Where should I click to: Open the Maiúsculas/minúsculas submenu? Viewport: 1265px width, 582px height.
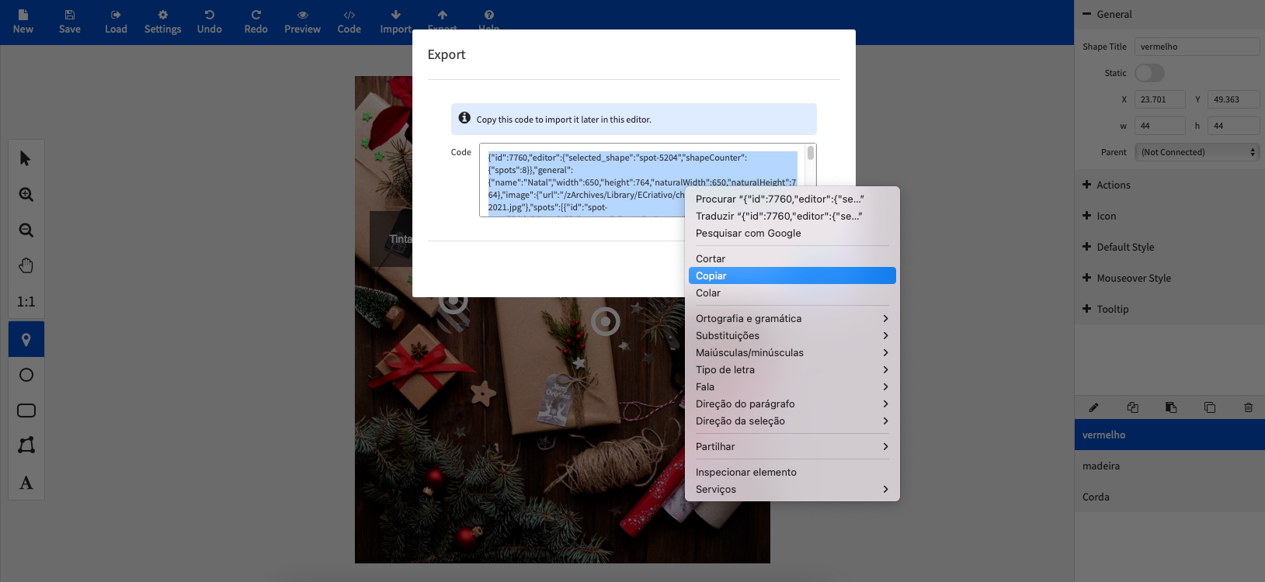click(x=792, y=352)
